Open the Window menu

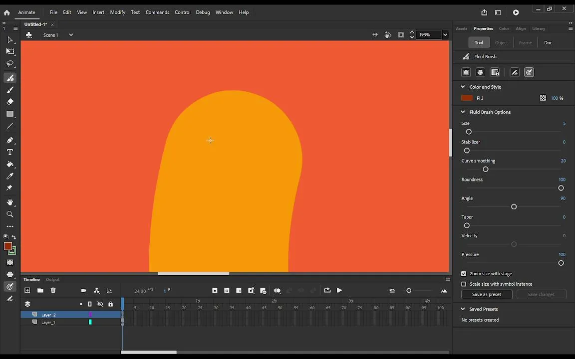point(224,12)
